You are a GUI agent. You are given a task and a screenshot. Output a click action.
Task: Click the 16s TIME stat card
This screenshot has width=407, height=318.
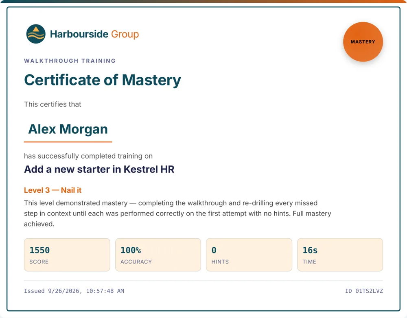340,255
